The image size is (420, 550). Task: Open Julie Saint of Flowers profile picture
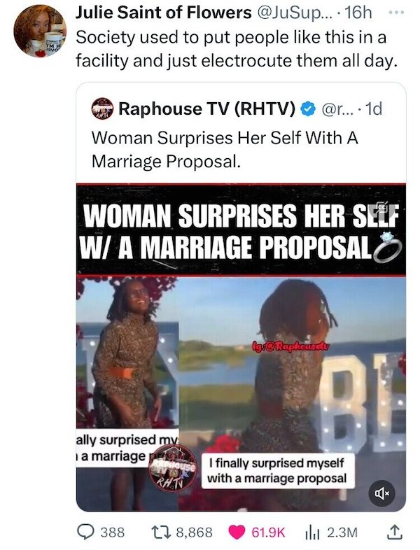pos(40,31)
